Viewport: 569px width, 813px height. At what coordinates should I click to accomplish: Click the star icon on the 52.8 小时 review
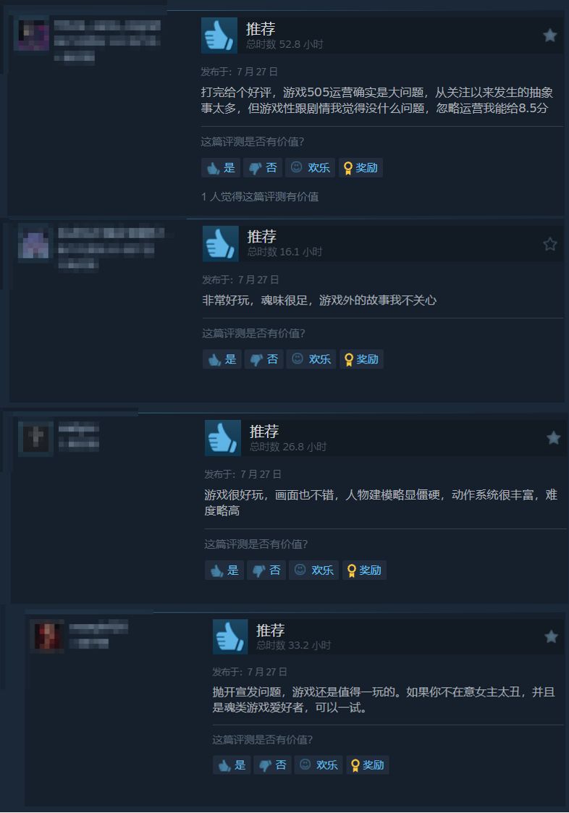click(549, 35)
